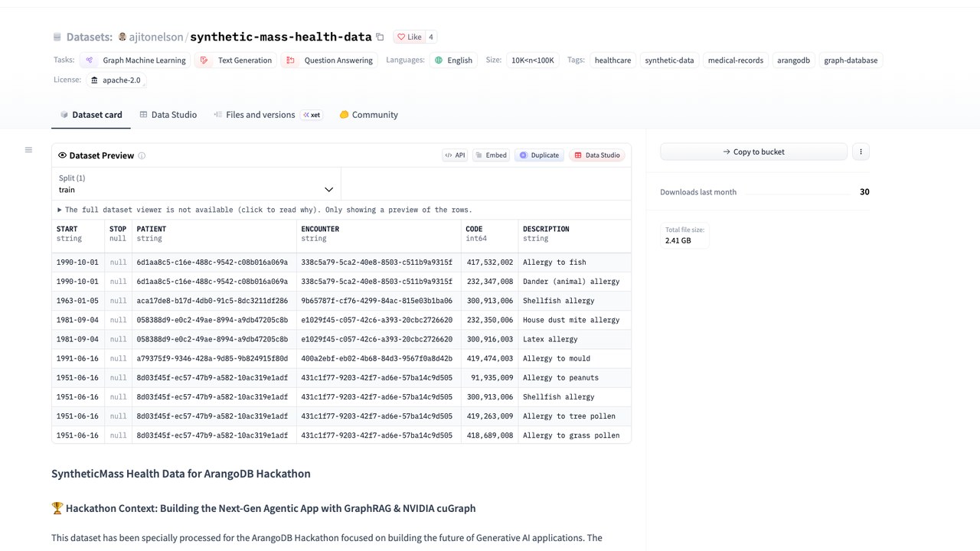
Task: Filter by Question Answering task tag
Action: click(329, 60)
